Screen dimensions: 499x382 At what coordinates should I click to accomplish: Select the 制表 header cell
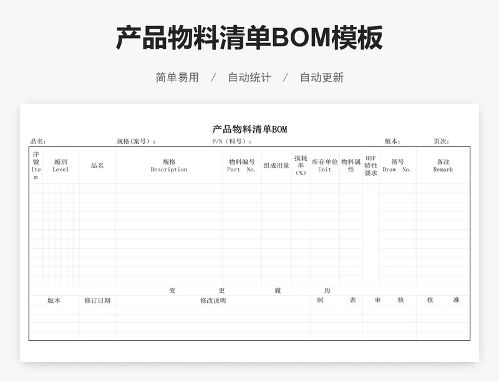(336, 300)
